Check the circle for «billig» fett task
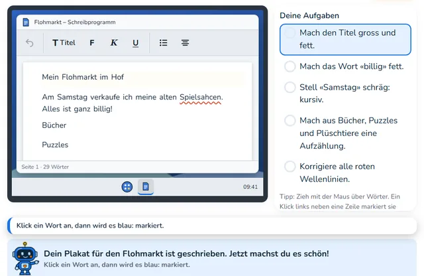Screen dimensions: 424x276 point(290,66)
